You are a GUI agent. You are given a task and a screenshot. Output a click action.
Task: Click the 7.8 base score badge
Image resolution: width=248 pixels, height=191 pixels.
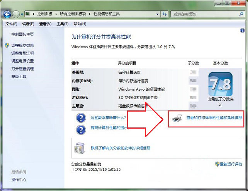point(221,84)
